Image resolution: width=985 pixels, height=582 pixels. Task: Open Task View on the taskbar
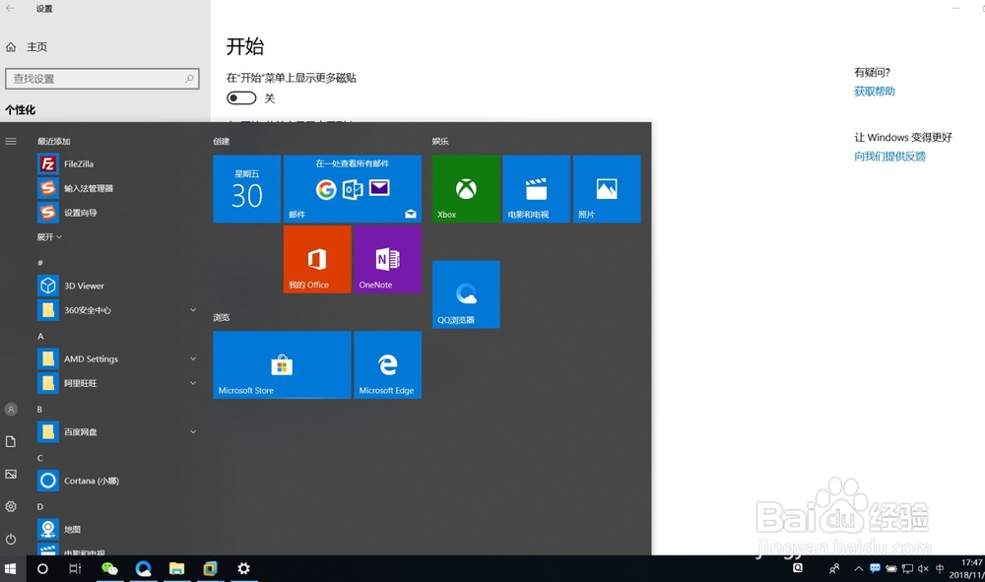[x=75, y=569]
